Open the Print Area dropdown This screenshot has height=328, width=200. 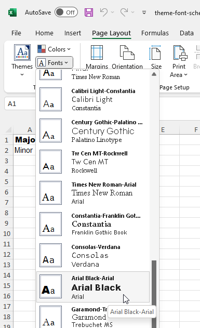(x=179, y=61)
